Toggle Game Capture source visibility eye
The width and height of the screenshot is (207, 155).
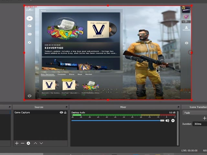pyautogui.click(x=61, y=112)
